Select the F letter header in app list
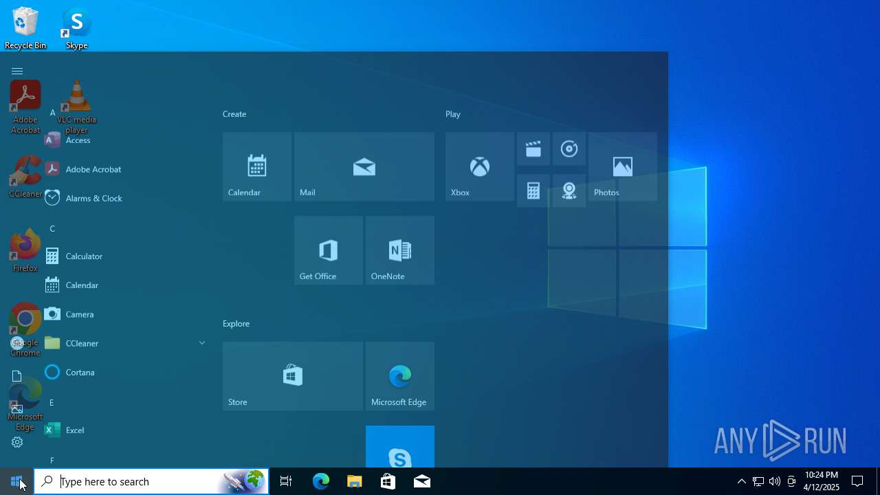 (x=52, y=461)
